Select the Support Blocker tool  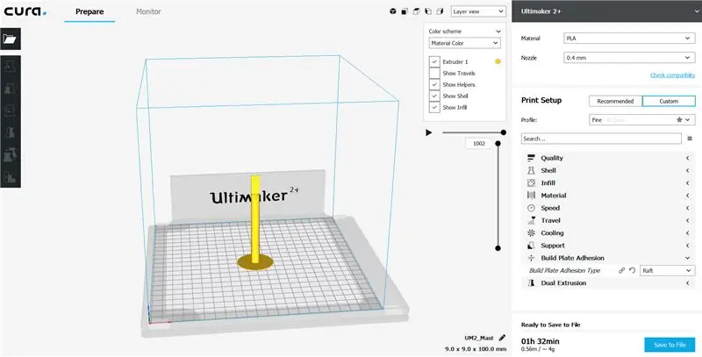coord(10,176)
